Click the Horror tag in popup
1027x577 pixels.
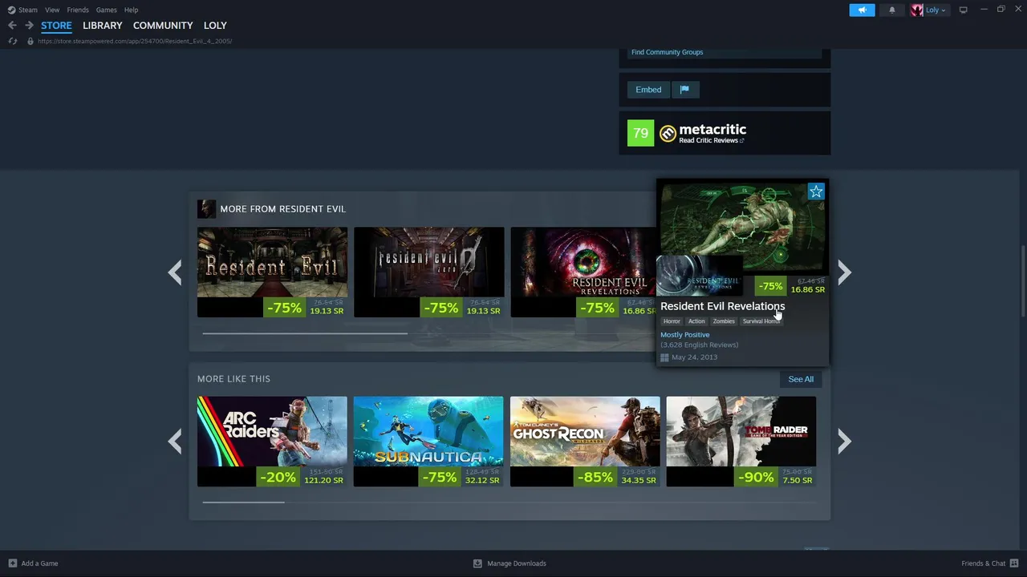[672, 321]
